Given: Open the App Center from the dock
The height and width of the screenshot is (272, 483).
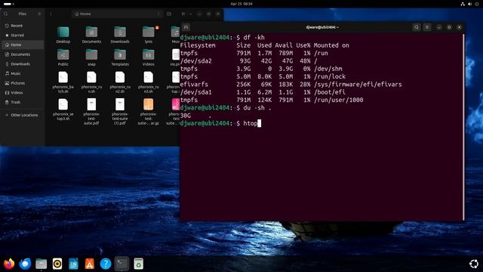Looking at the screenshot, I should pos(89,264).
